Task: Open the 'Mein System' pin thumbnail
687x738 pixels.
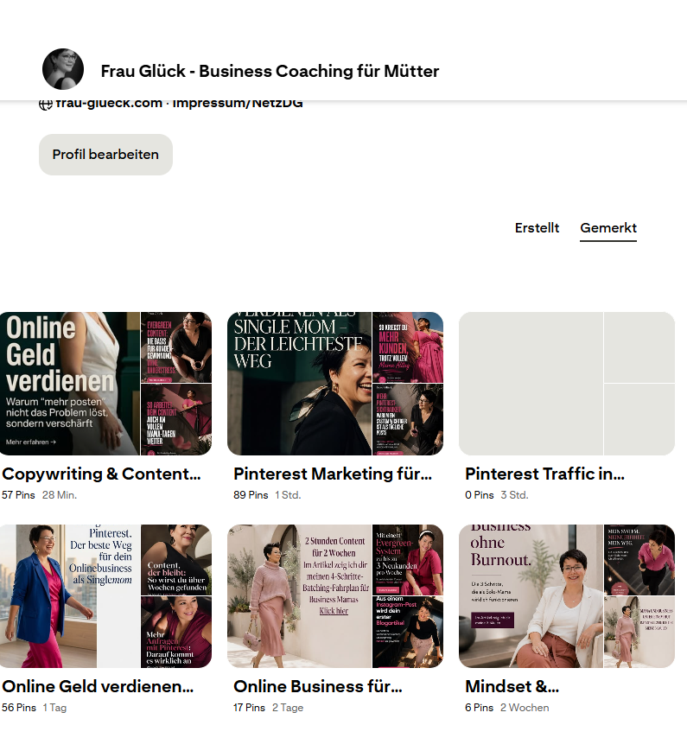Action: coord(639,560)
